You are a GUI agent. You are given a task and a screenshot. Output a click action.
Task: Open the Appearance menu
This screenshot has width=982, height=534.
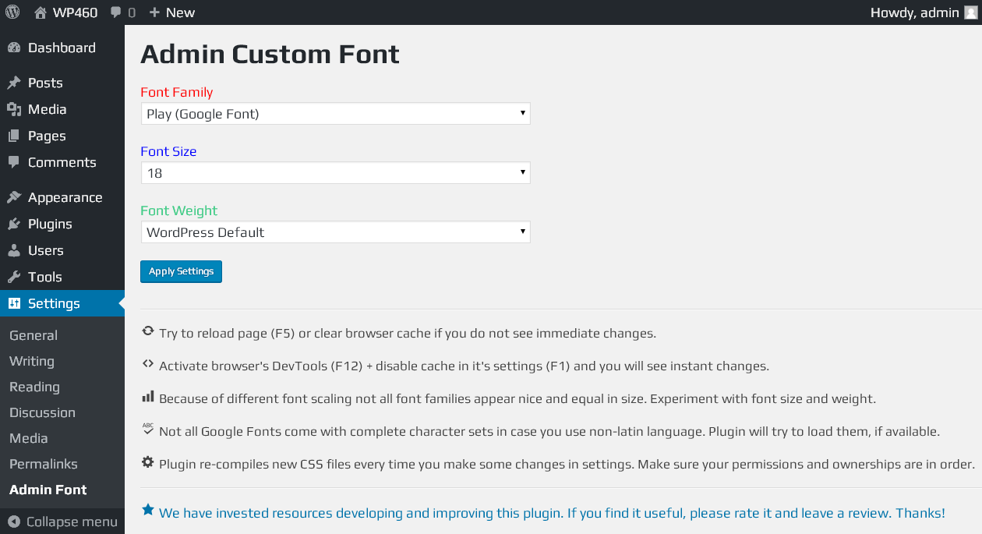click(x=62, y=197)
